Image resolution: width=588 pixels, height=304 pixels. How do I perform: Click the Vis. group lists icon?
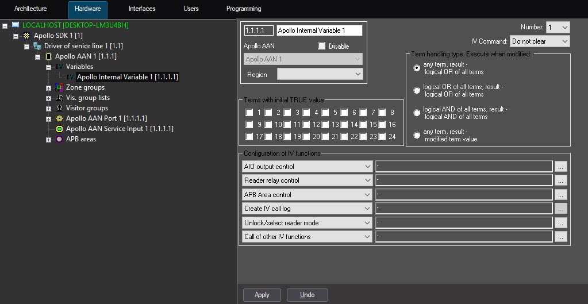click(59, 98)
